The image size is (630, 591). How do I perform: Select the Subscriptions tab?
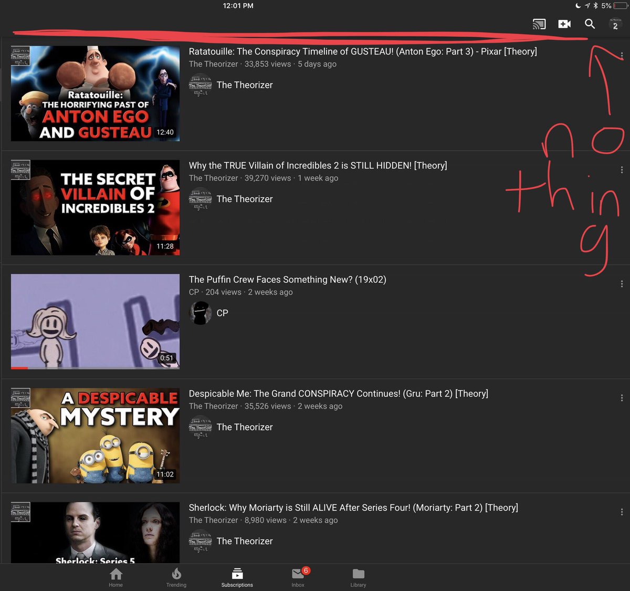click(237, 577)
